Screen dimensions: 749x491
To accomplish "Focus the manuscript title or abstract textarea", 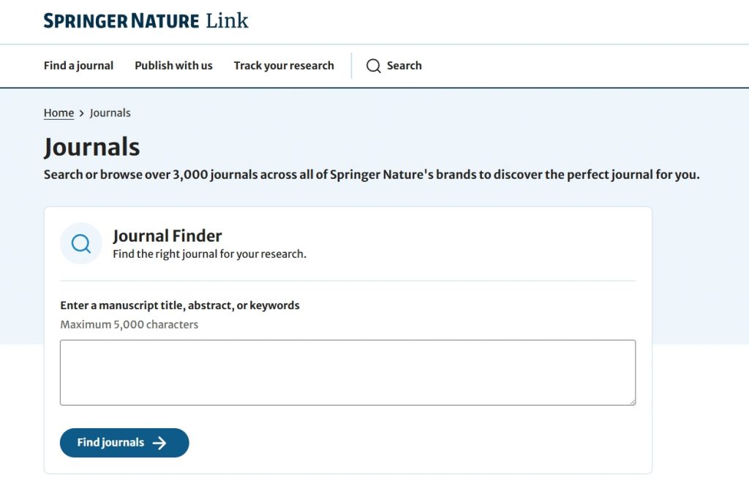I will coord(347,372).
